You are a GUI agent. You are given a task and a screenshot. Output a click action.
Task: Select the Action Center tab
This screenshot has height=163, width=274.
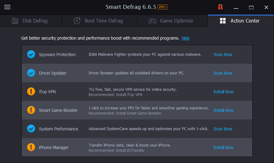(x=241, y=21)
